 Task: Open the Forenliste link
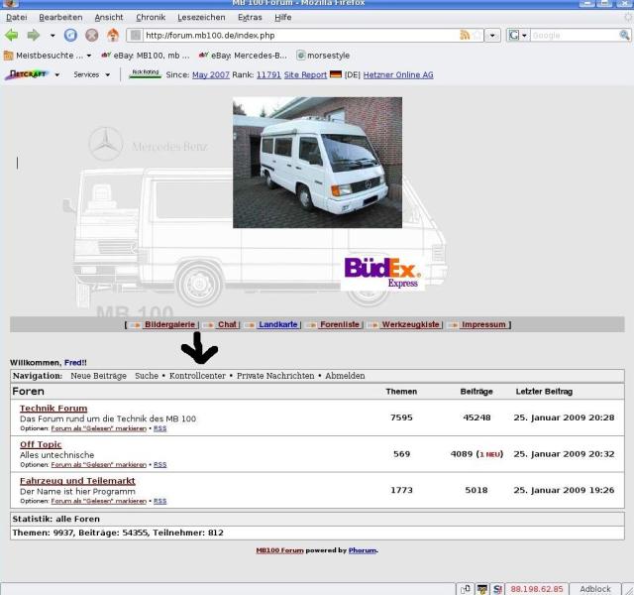[x=340, y=324]
